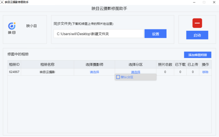The height and width of the screenshot is (137, 219).
Task: Open 请选择 dropdown under 选择分区
Action: (x=135, y=72)
